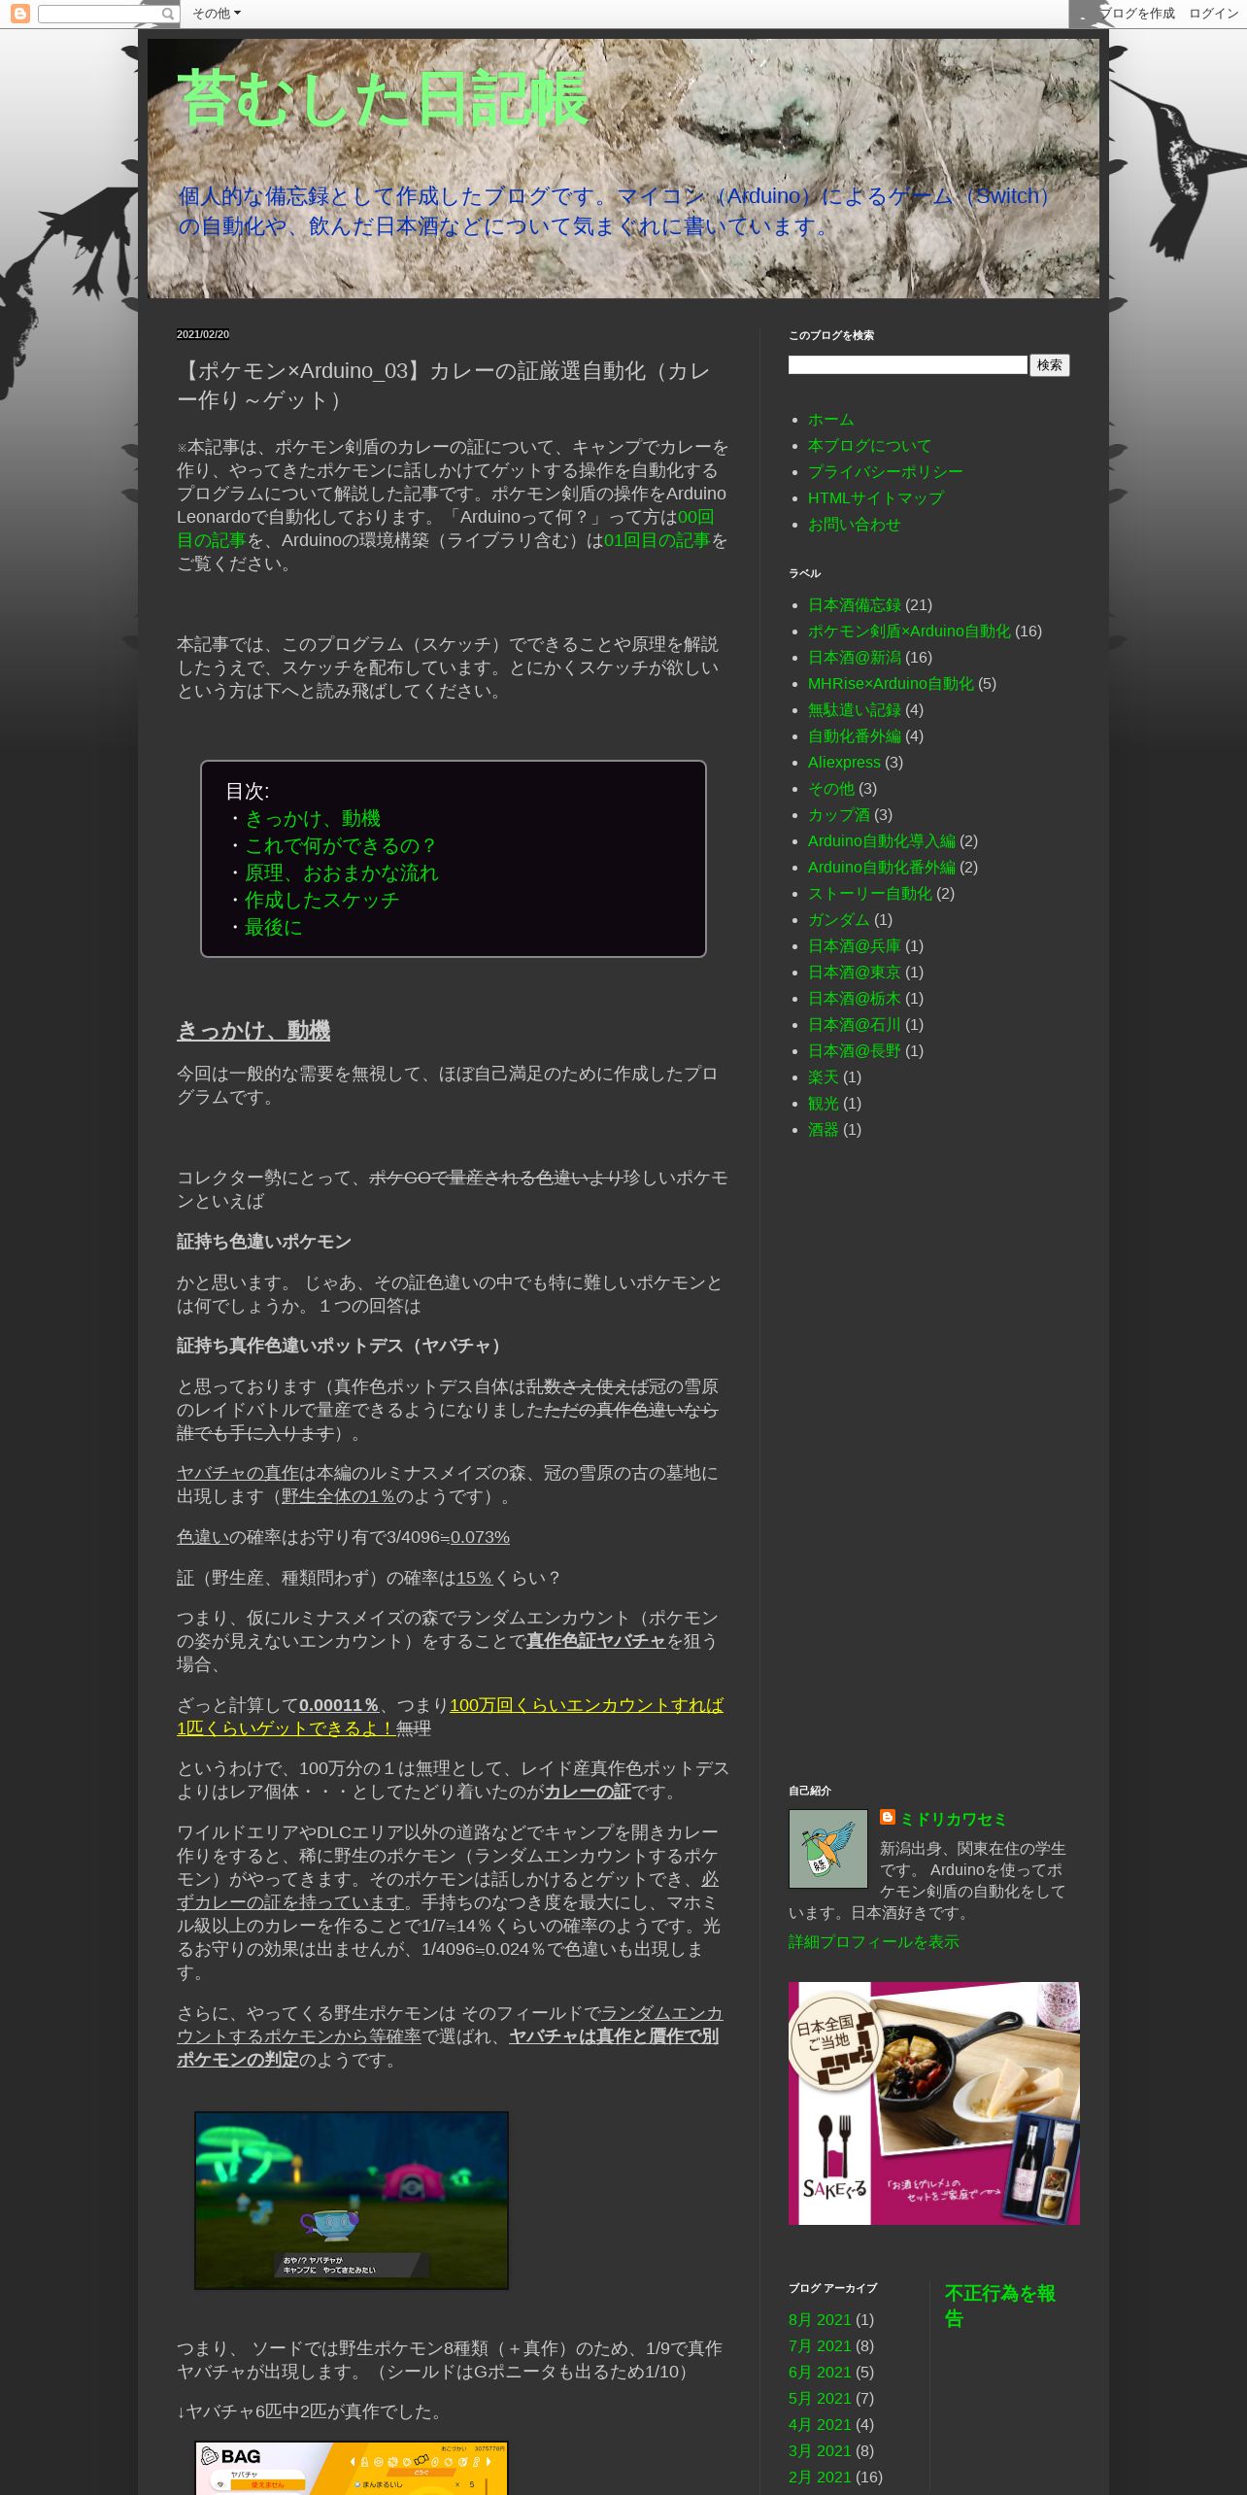Select the カップ酒 label
Viewport: 1247px width, 2495px height.
838,815
